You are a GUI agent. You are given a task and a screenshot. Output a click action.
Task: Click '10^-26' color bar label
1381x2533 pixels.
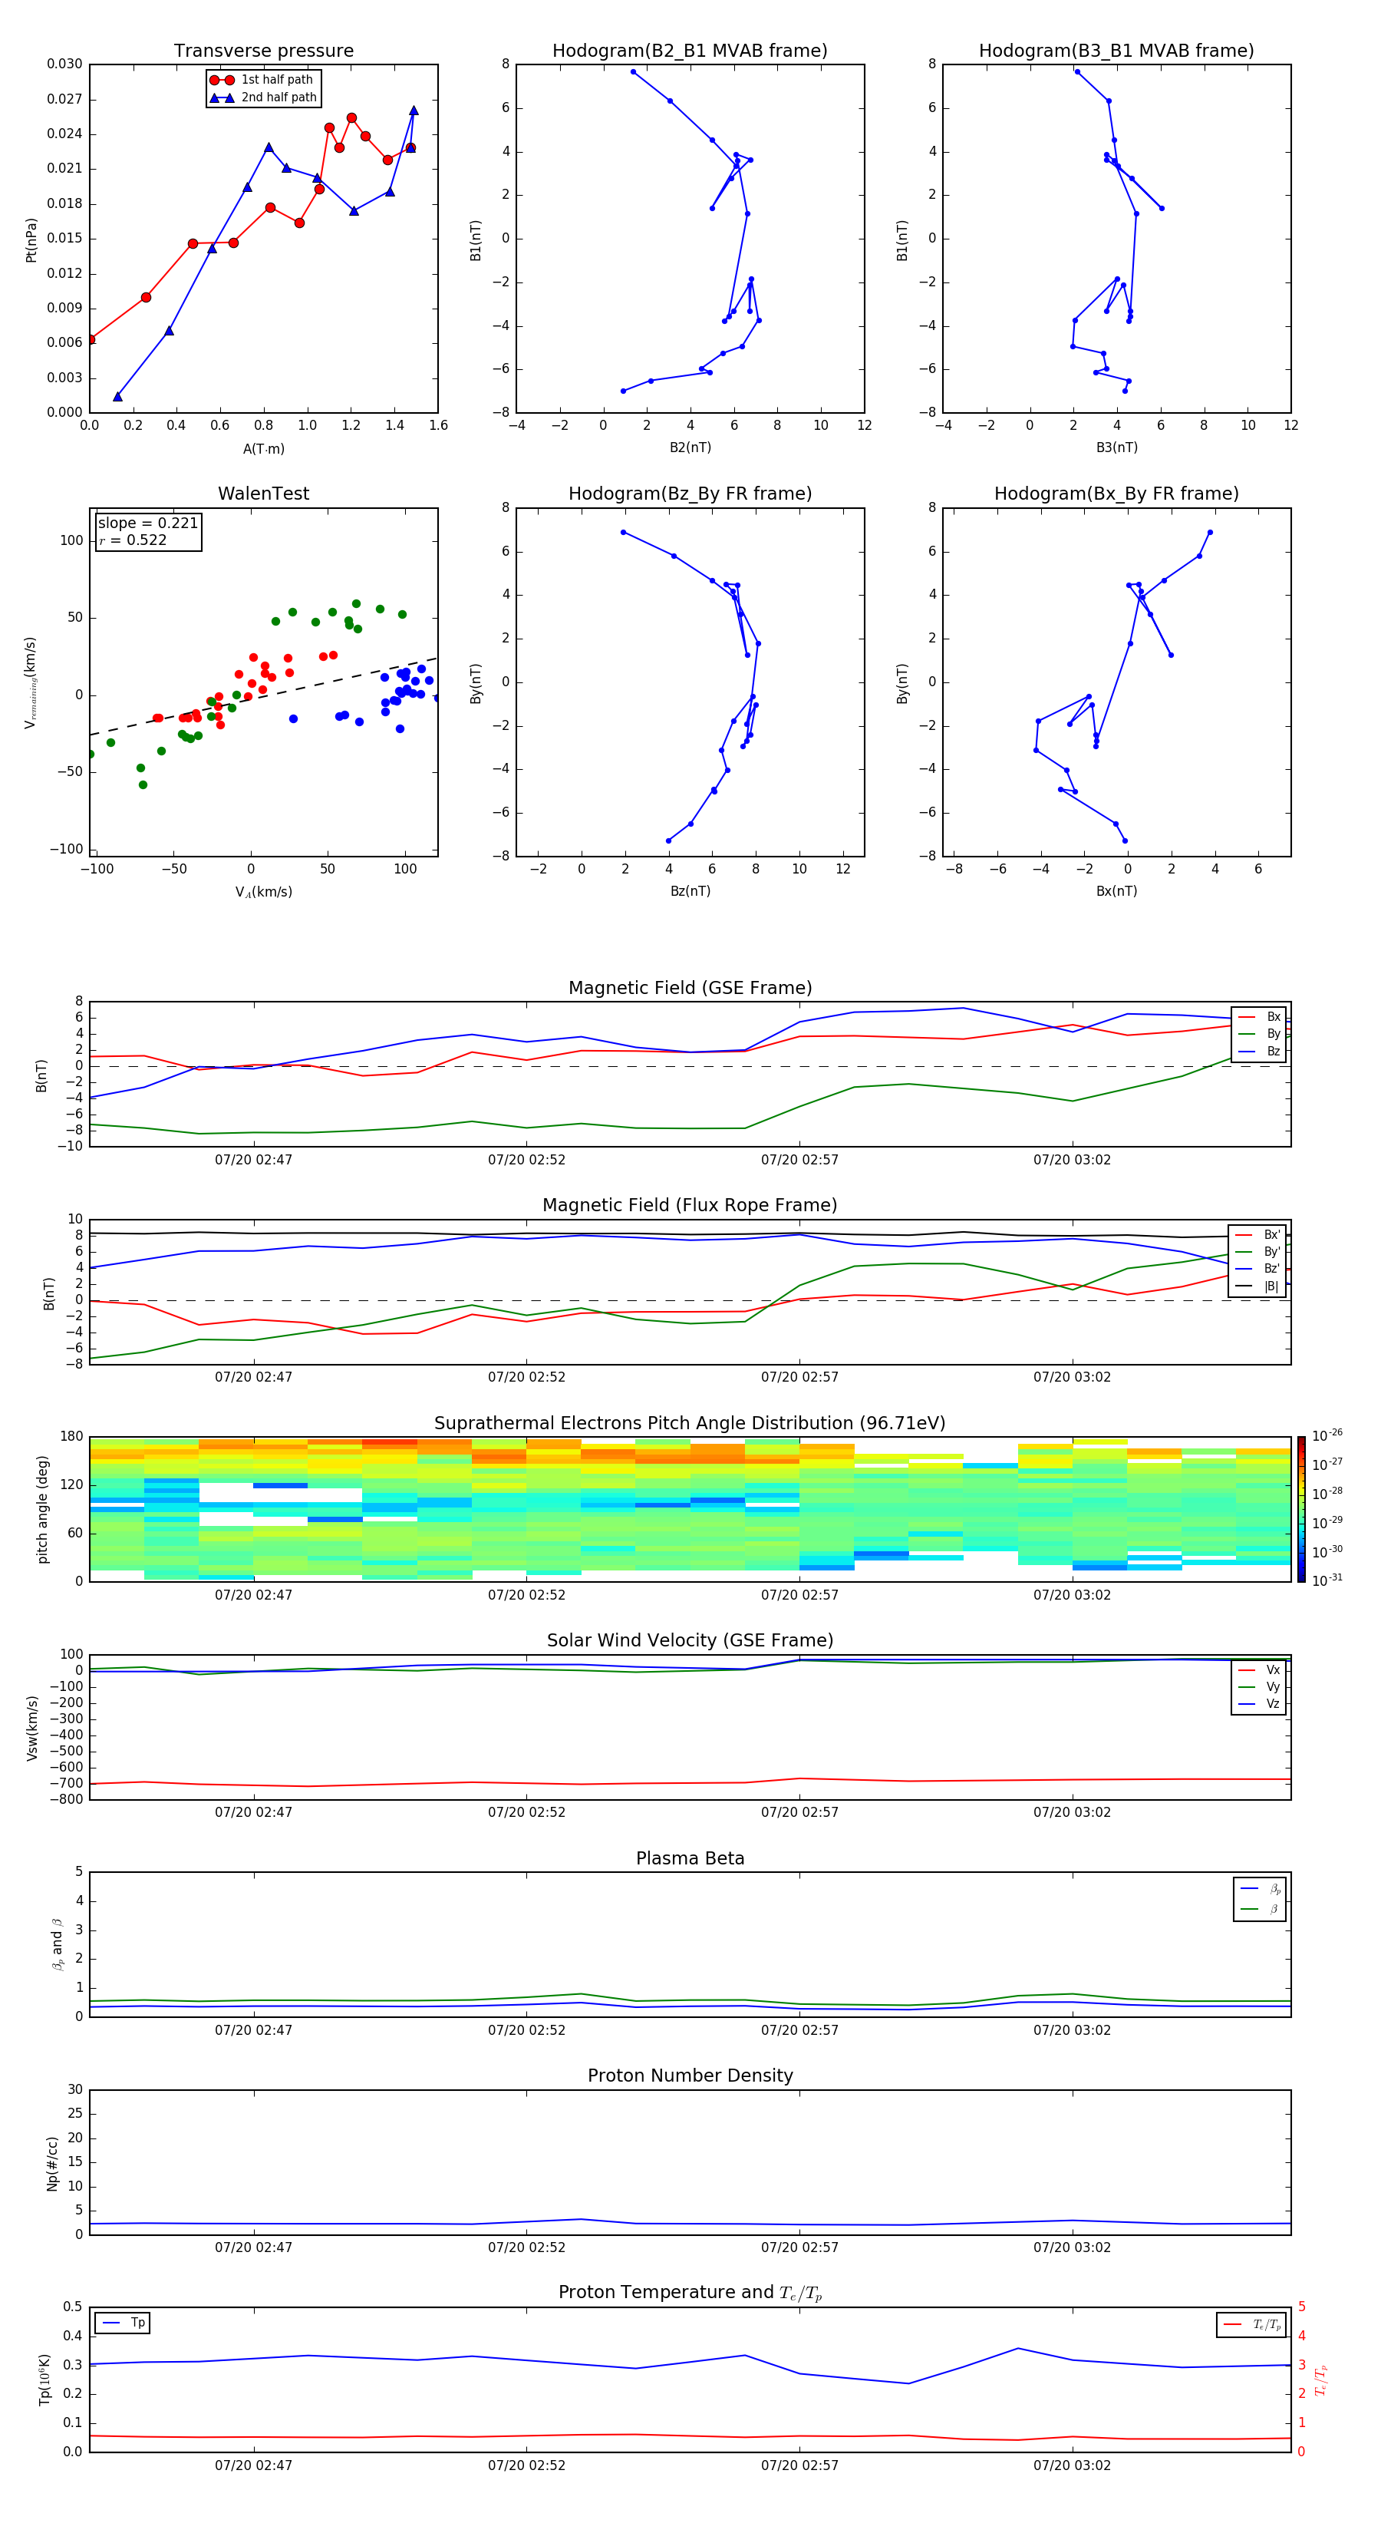[1328, 1435]
